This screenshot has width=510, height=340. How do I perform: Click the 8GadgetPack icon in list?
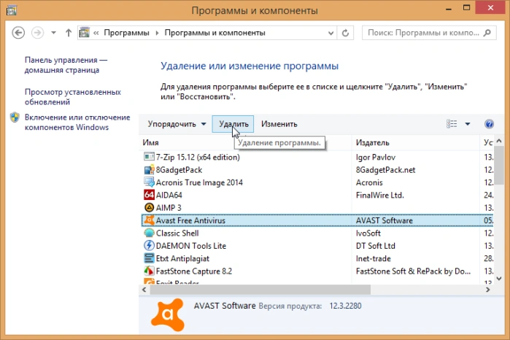pos(149,169)
